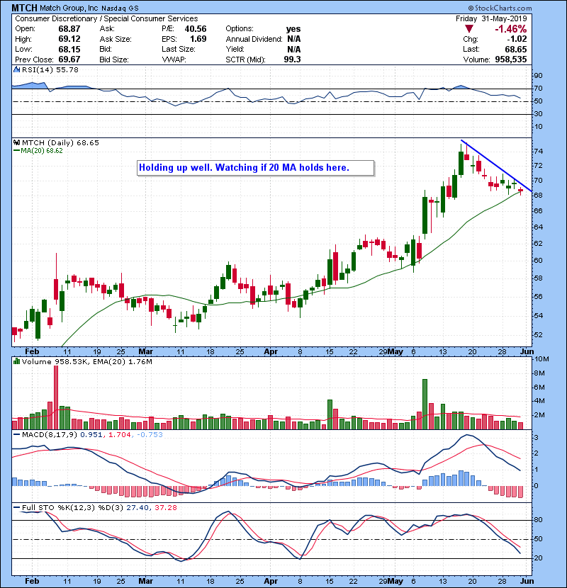
Task: Click the 74 price axis label
Action: 538,152
